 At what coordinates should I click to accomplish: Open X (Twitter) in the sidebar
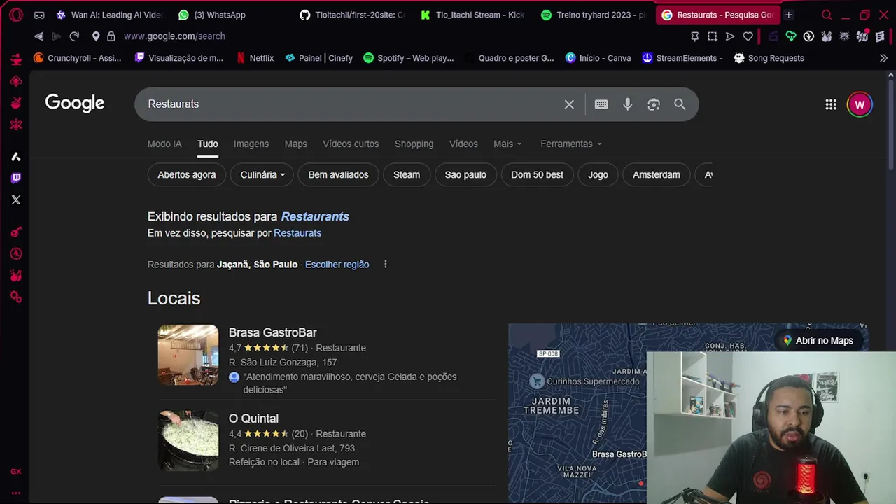tap(16, 199)
